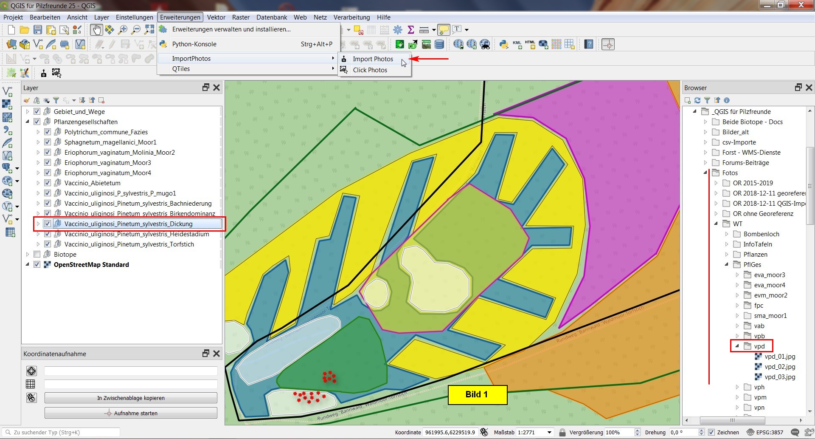
Task: Click In Zwischenablage kopieren button
Action: tap(131, 398)
